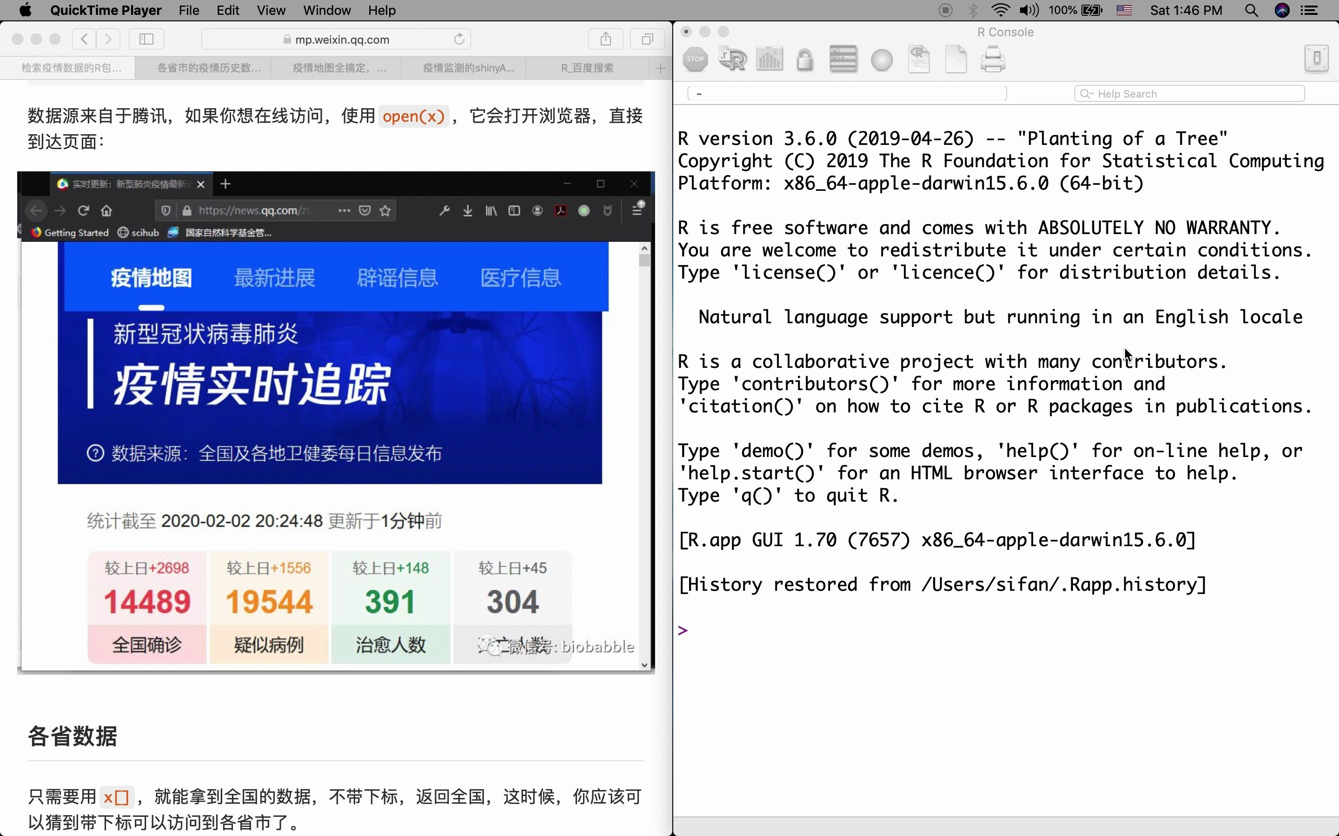Click the R script page icon in toolbar
Screen dimensions: 1339x836
(919, 59)
